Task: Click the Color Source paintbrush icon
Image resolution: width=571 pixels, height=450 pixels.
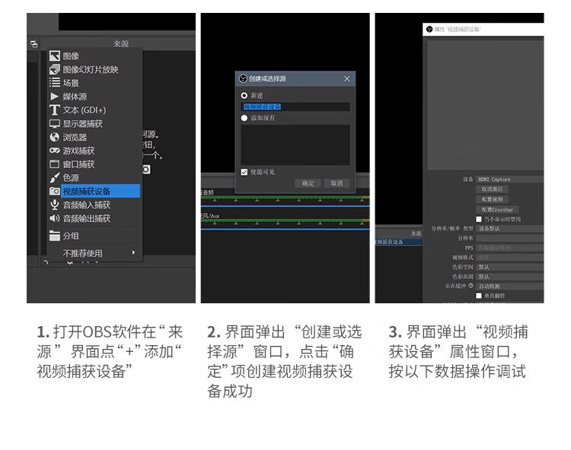Action: [55, 177]
